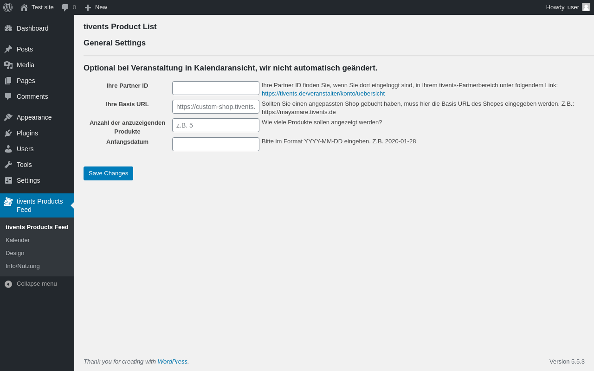Open the WordPress logo menu
The image size is (594, 371).
coord(8,7)
